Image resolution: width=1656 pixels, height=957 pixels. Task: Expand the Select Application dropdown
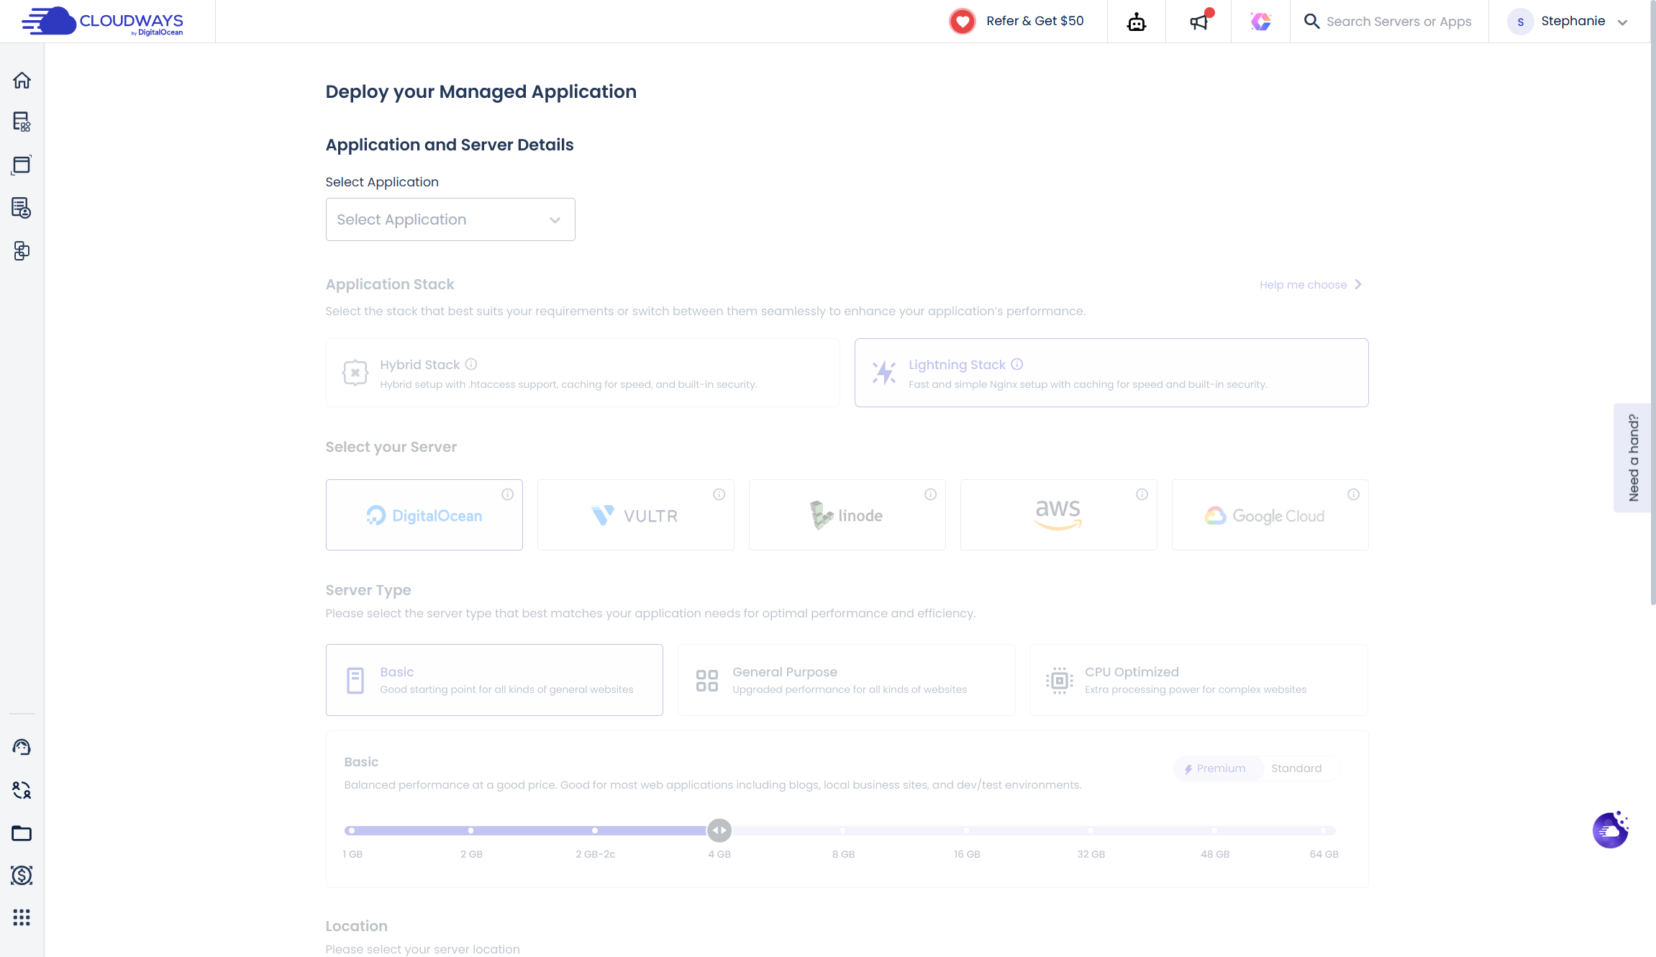click(450, 219)
